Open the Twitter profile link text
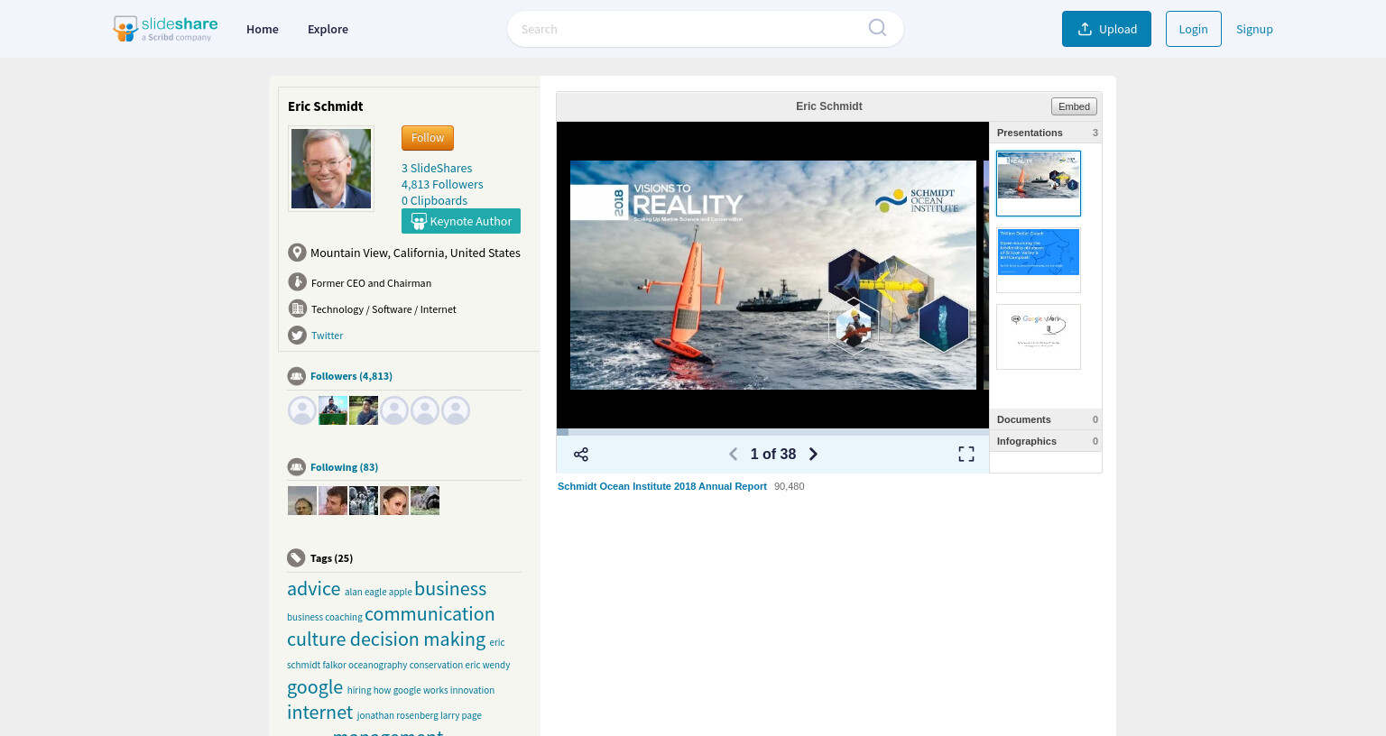1386x736 pixels. (x=327, y=336)
